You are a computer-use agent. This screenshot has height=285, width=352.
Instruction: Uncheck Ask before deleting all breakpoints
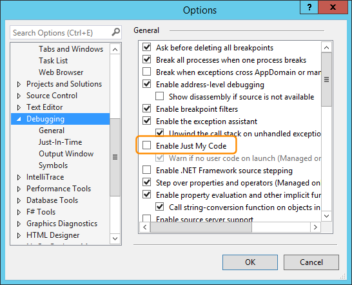click(x=147, y=47)
